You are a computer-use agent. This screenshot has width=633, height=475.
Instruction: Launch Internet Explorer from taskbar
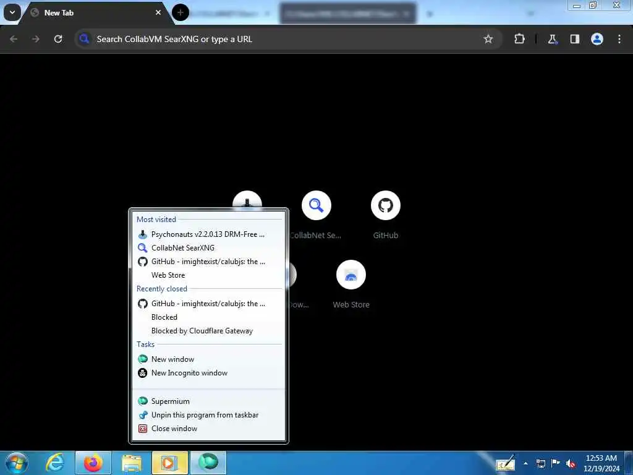[55, 463]
